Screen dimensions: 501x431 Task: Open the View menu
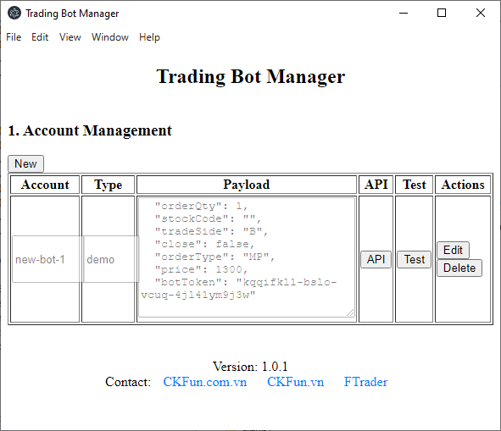pyautogui.click(x=70, y=37)
